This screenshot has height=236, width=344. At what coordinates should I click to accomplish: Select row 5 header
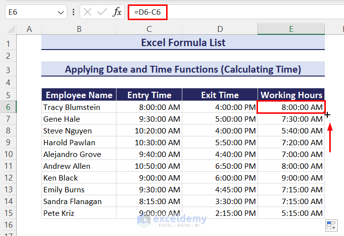[8, 95]
